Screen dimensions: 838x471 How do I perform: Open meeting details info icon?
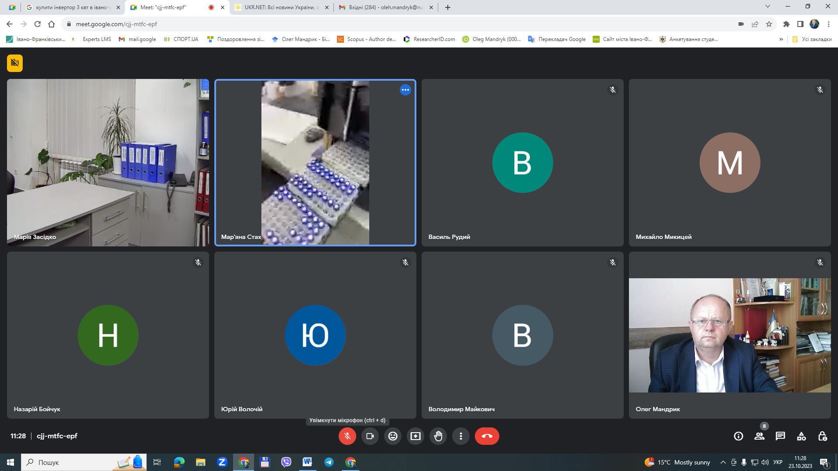point(738,436)
